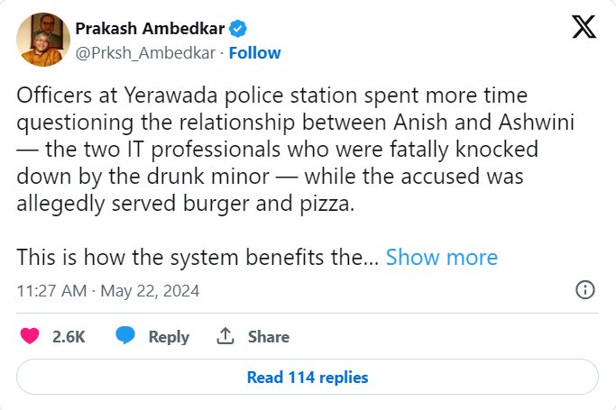Screen dimensions: 616x410
Task: Click the May 22, 2024 date
Action: (x=150, y=291)
